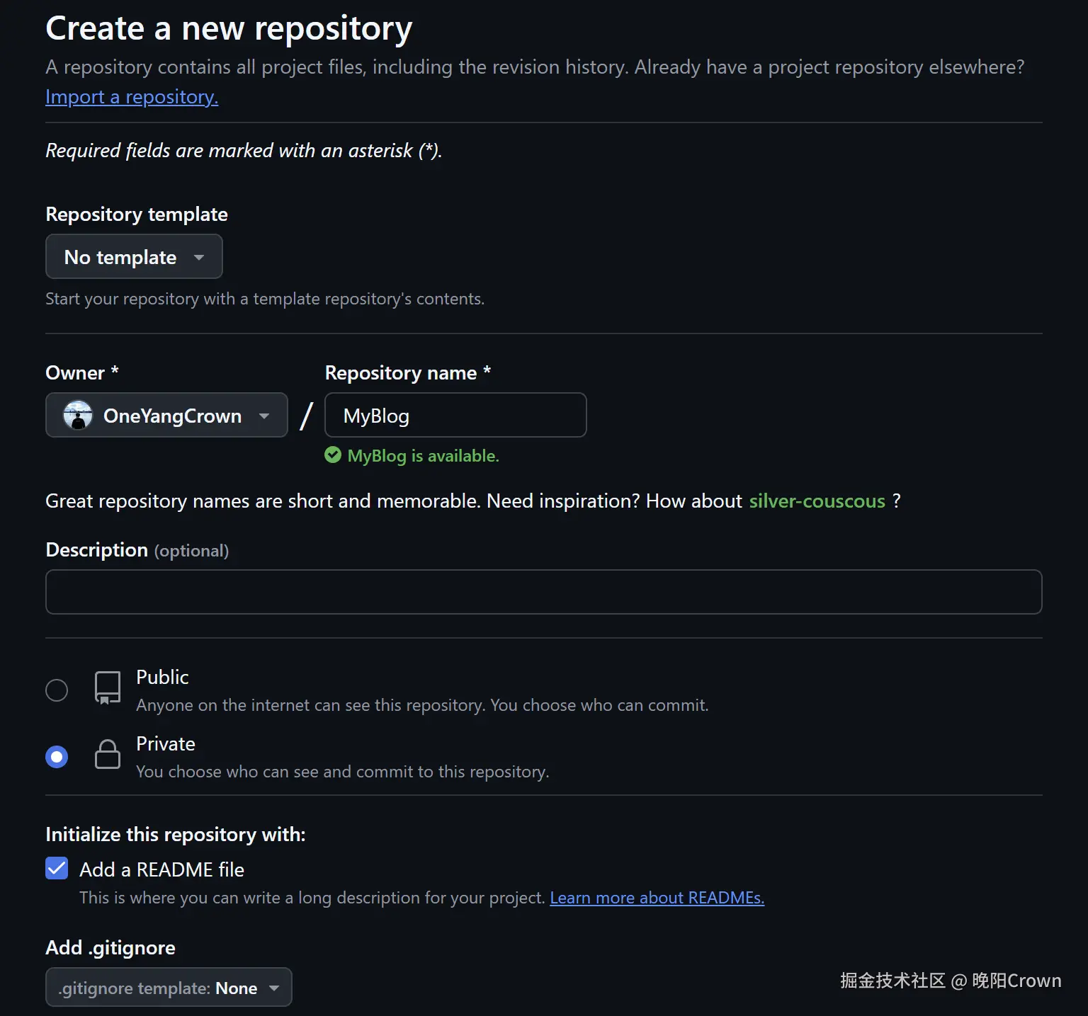This screenshot has width=1088, height=1016.
Task: Focus the Repository name input field
Action: 455,416
